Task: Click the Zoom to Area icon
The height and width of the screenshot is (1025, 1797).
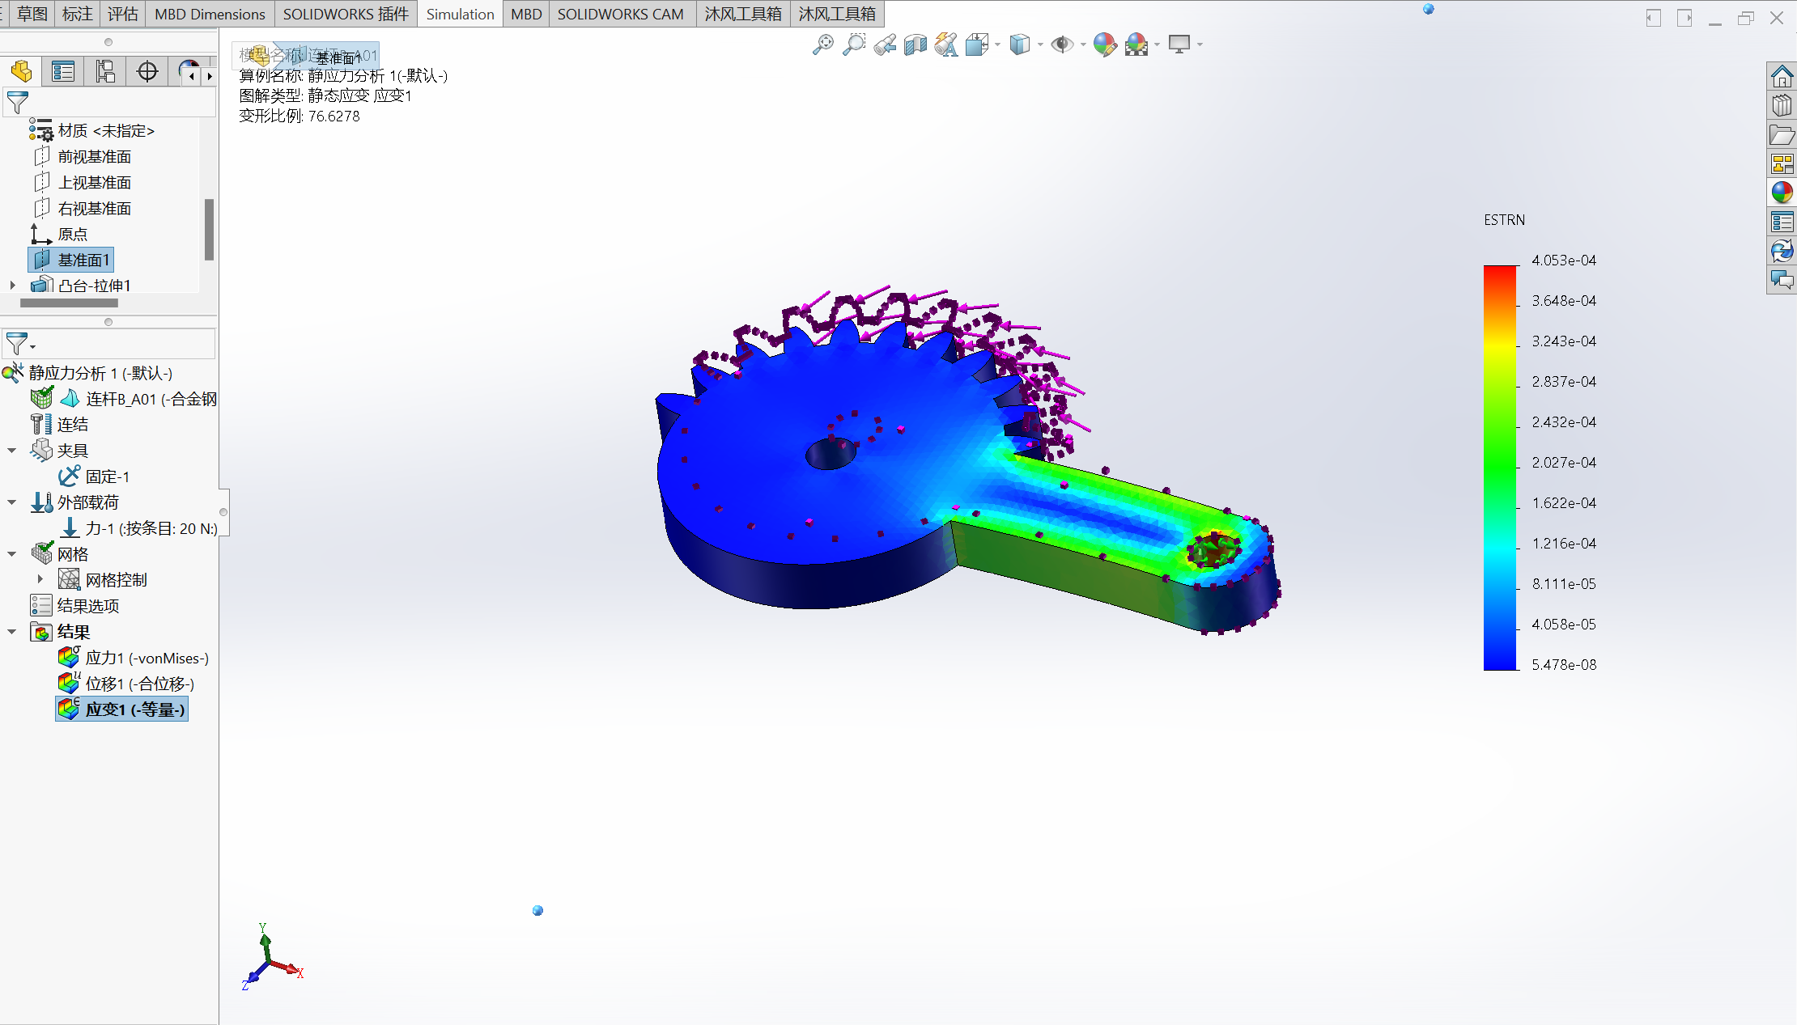Action: [x=854, y=44]
